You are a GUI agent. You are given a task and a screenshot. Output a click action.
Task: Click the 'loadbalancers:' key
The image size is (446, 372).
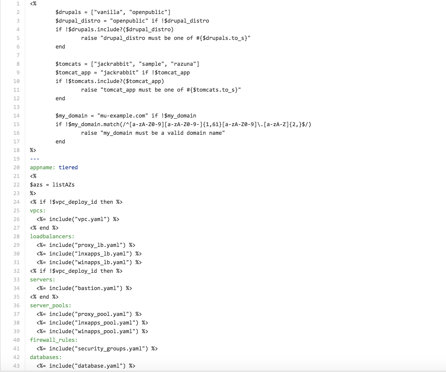(52, 236)
